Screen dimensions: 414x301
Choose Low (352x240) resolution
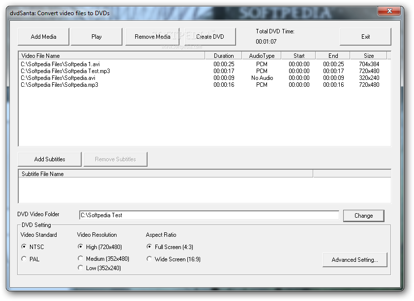(x=99, y=268)
